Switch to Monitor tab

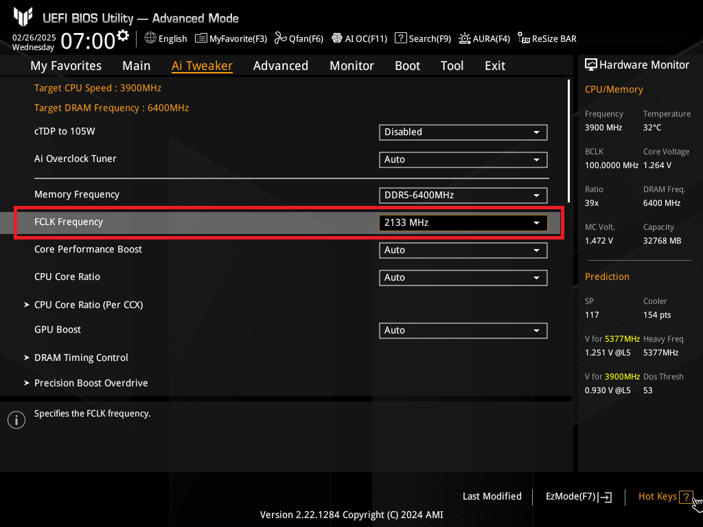point(352,66)
